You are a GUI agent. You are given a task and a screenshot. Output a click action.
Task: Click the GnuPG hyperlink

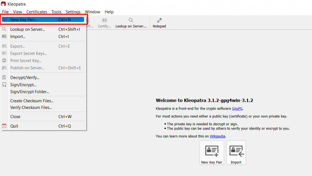click(x=237, y=109)
